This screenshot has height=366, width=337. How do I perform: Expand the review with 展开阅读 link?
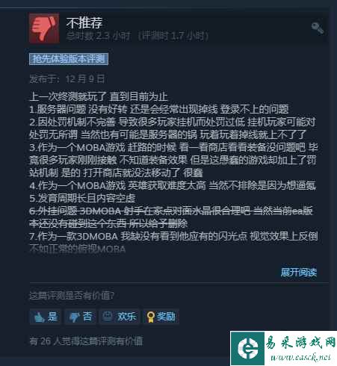pos(299,273)
